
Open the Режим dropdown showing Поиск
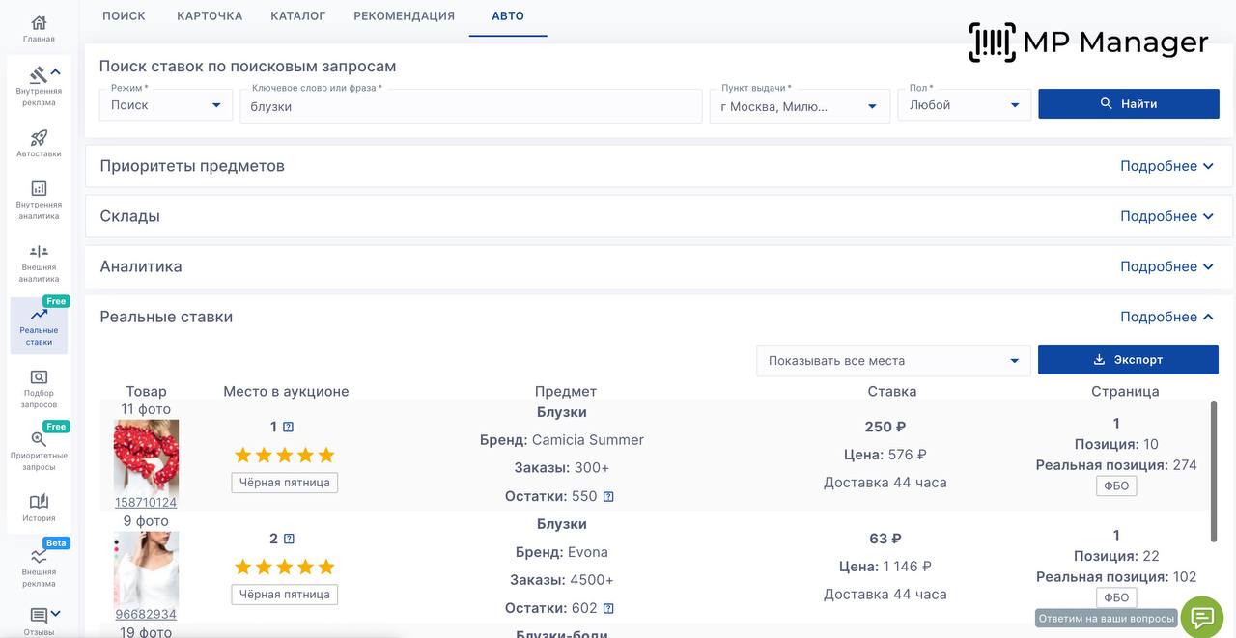click(165, 105)
